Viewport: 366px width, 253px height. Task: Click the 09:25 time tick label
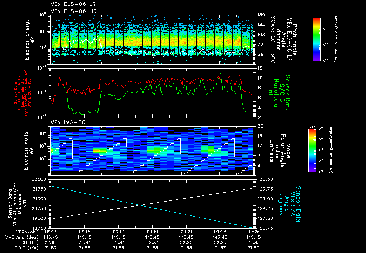tap(253, 232)
